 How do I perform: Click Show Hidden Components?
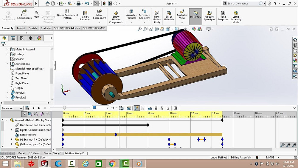click(116, 16)
